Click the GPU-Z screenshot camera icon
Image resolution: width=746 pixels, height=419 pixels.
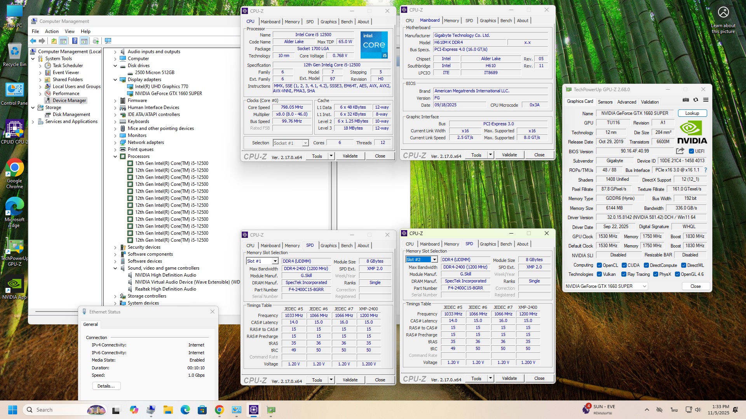click(686, 100)
